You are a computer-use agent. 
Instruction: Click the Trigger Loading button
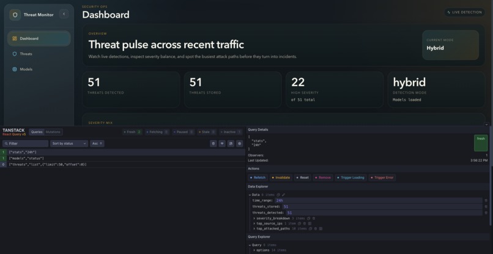point(351,178)
